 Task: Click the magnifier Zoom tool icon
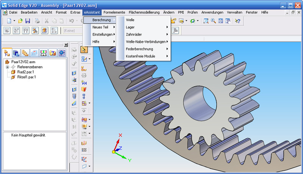pyautogui.click(x=213, y=21)
